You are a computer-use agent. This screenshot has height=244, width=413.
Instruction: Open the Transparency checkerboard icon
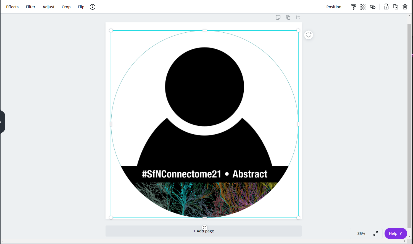click(x=363, y=7)
